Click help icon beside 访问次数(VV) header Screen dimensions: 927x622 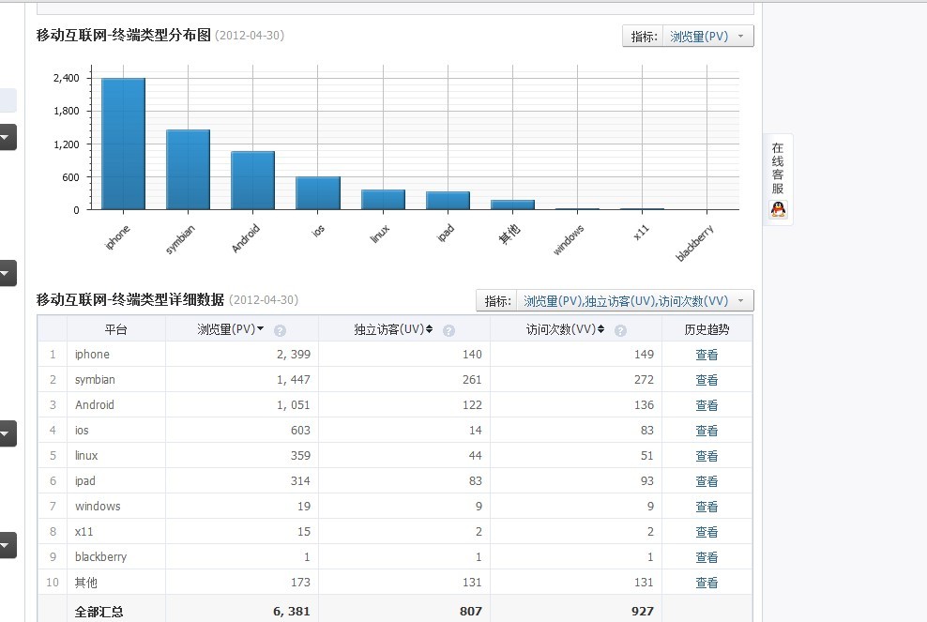click(x=620, y=330)
